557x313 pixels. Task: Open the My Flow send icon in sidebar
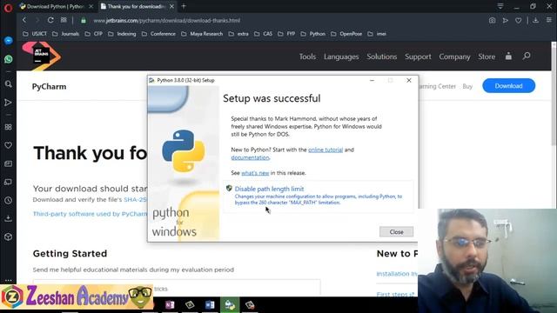(x=8, y=103)
